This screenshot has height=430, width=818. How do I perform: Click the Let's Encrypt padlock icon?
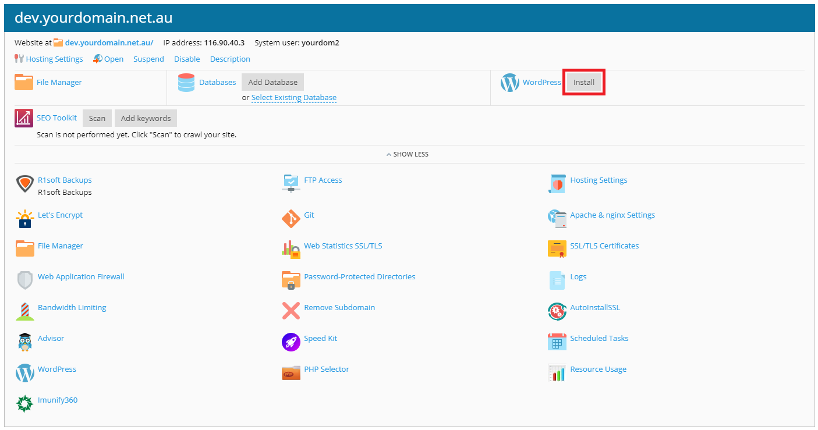24,219
